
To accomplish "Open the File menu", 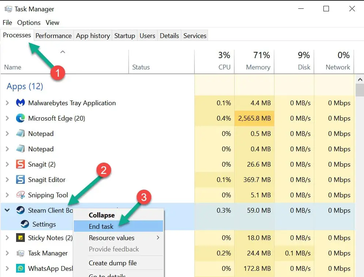I will point(7,23).
